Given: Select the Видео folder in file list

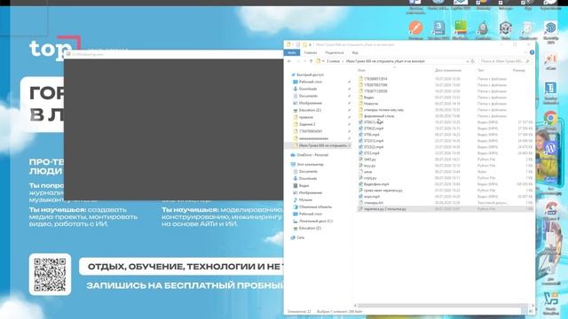Looking at the screenshot, I should [x=369, y=97].
